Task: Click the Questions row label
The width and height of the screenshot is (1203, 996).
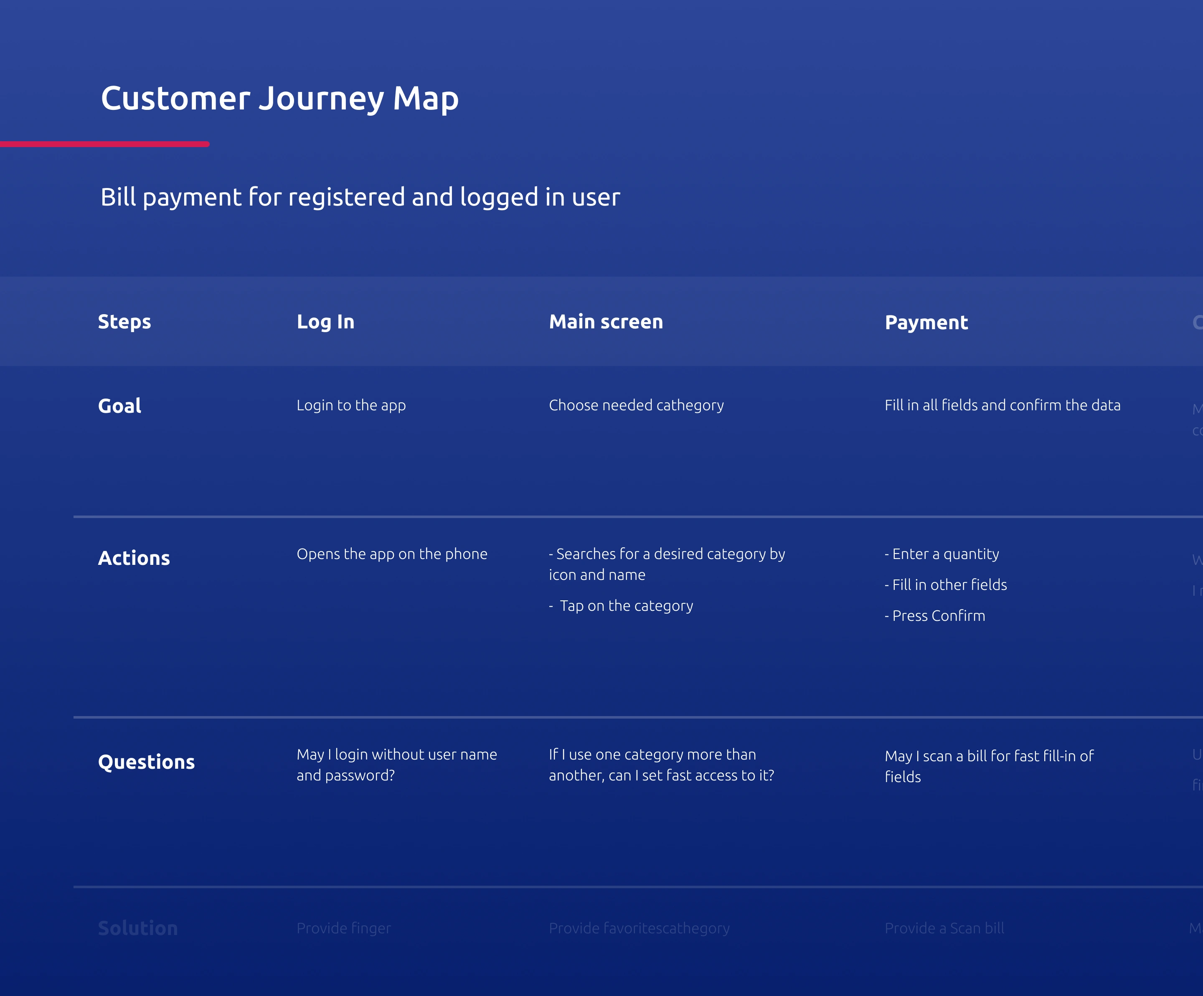Action: [x=146, y=762]
